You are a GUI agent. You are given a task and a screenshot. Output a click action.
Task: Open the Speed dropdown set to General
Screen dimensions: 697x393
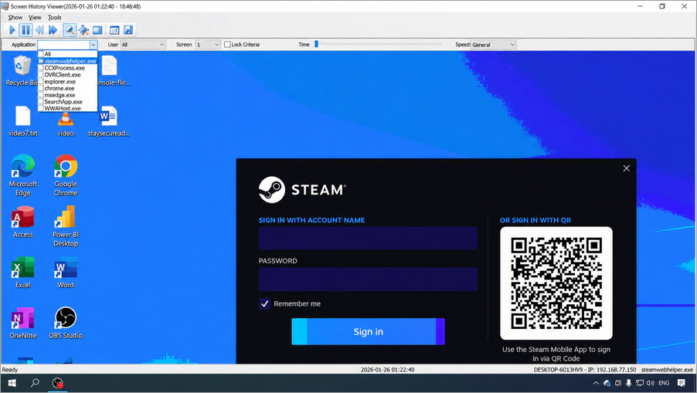click(494, 45)
